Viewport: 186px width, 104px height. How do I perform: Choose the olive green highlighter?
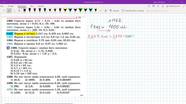click(85, 10)
